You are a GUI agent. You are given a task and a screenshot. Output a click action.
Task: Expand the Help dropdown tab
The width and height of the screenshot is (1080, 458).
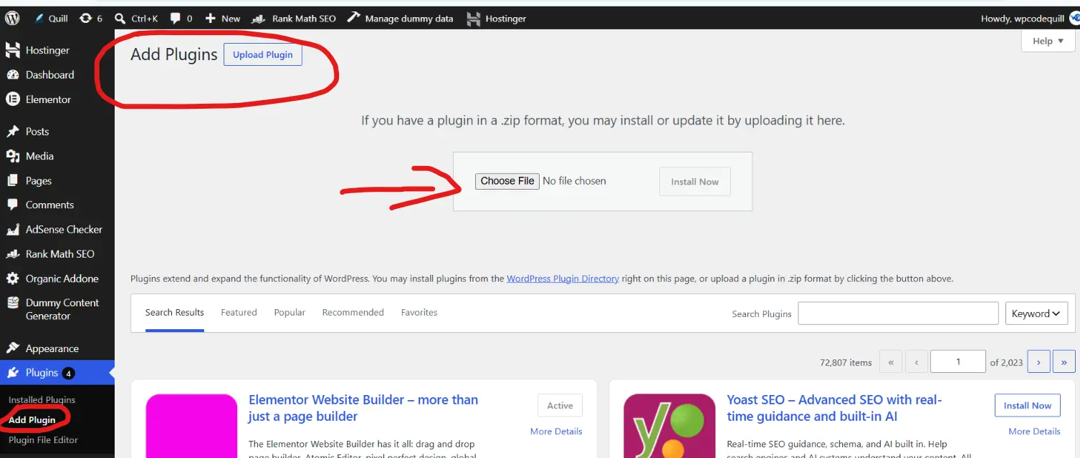click(x=1048, y=41)
